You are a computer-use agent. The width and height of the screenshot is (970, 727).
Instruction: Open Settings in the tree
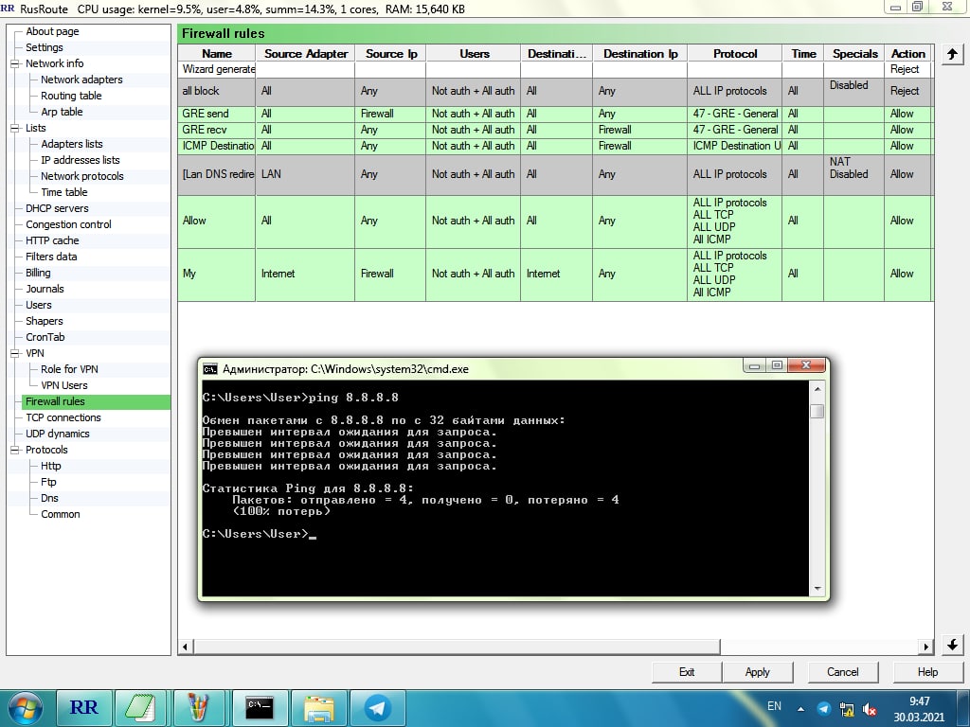coord(44,47)
